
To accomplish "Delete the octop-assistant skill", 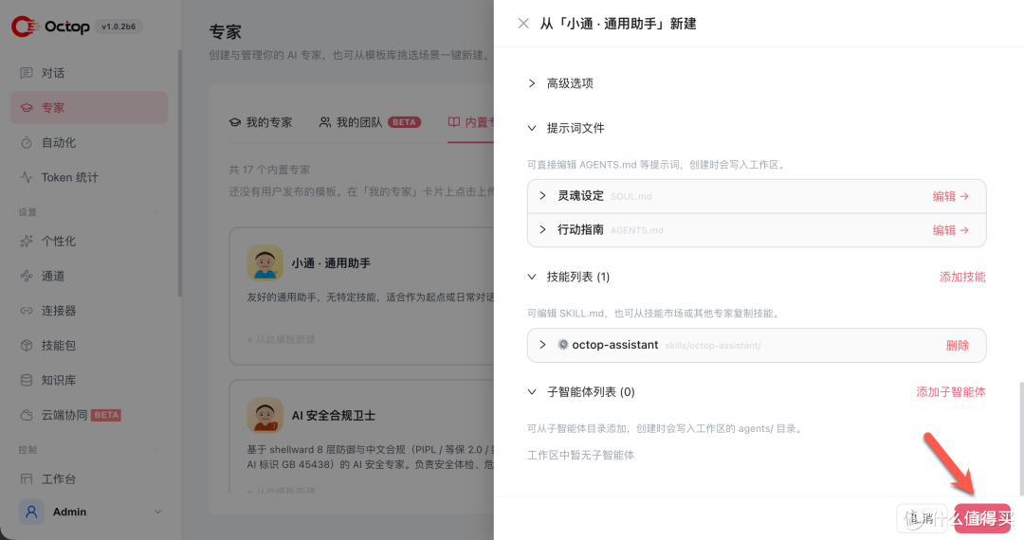I will [x=958, y=346].
